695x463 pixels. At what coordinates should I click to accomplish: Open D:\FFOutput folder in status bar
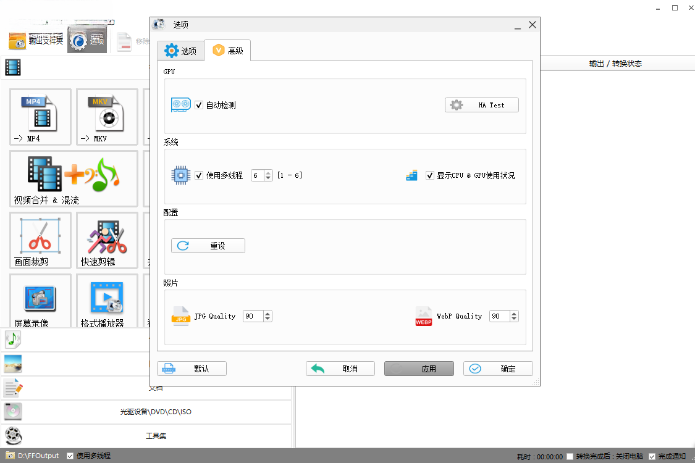tap(32, 456)
